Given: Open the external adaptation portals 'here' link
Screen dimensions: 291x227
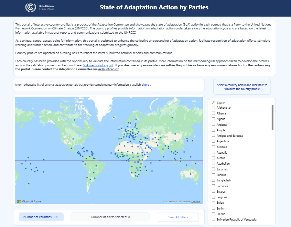Looking at the screenshot, I should point(146,85).
